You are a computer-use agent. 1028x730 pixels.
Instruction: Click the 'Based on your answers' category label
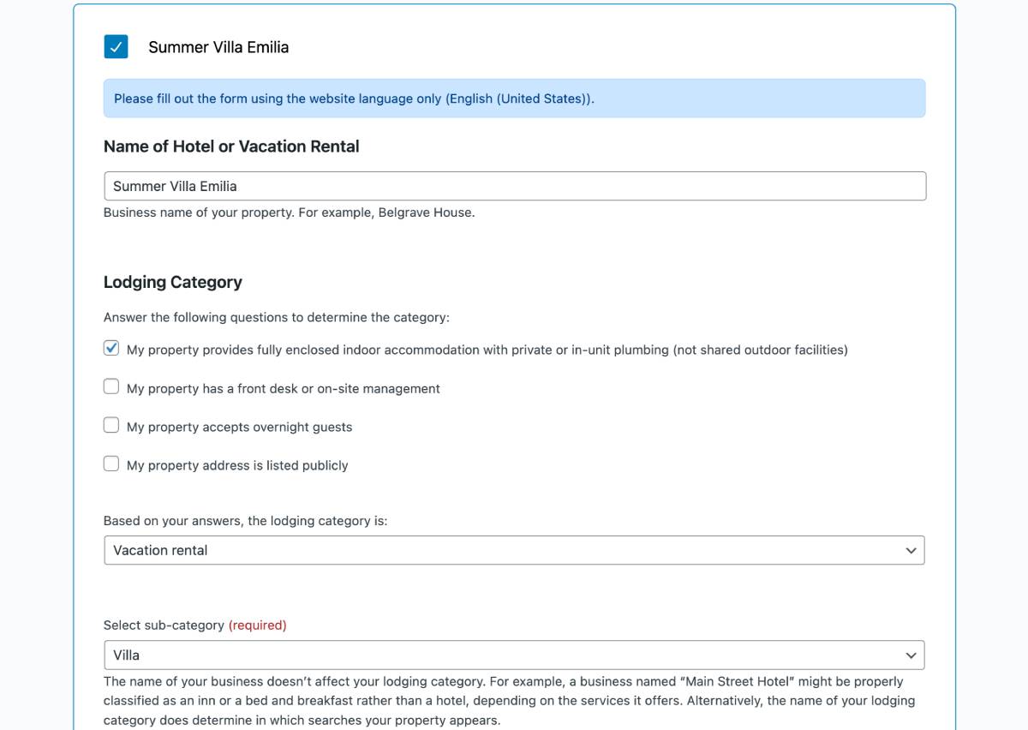tap(245, 521)
